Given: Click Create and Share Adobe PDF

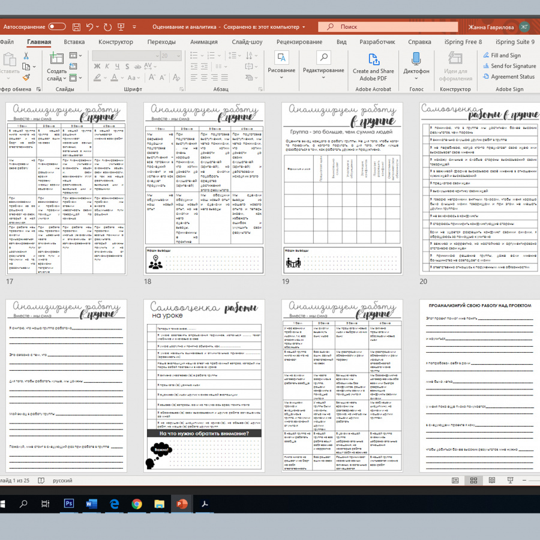Looking at the screenshot, I should [373, 66].
